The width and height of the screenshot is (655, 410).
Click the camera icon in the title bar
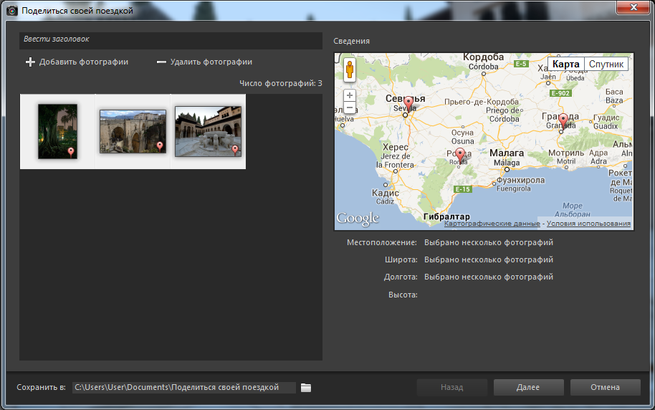coord(11,11)
